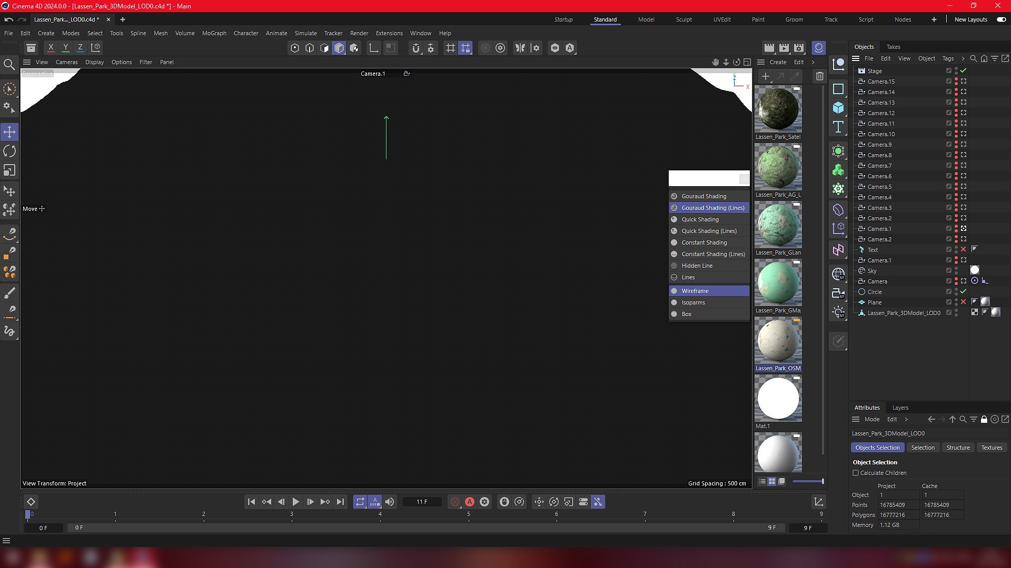Click the Redo arrow

coord(22,19)
